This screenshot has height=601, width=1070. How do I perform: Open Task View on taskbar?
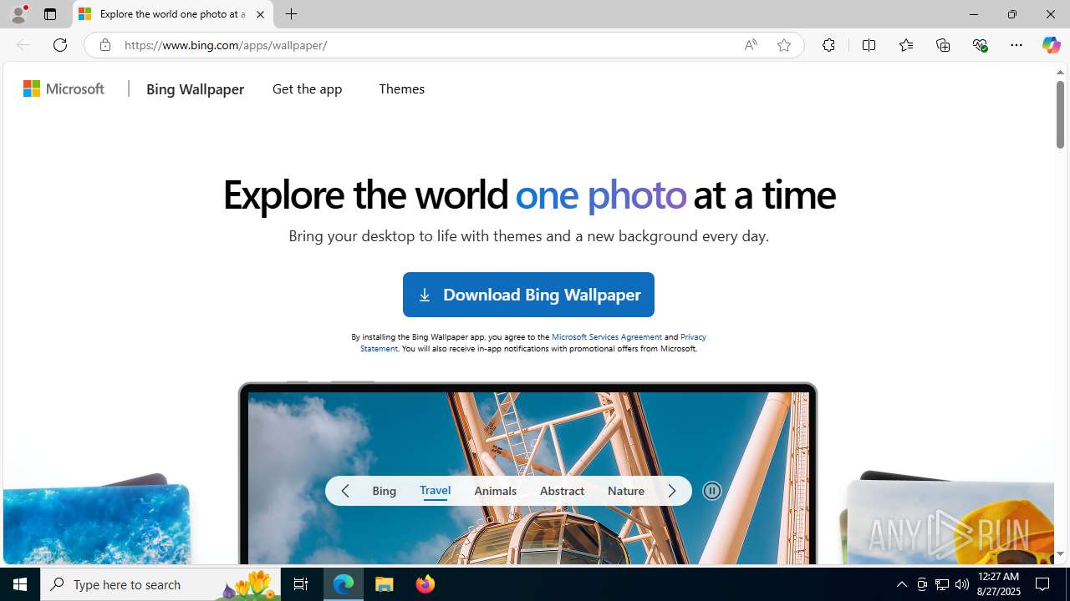[301, 584]
